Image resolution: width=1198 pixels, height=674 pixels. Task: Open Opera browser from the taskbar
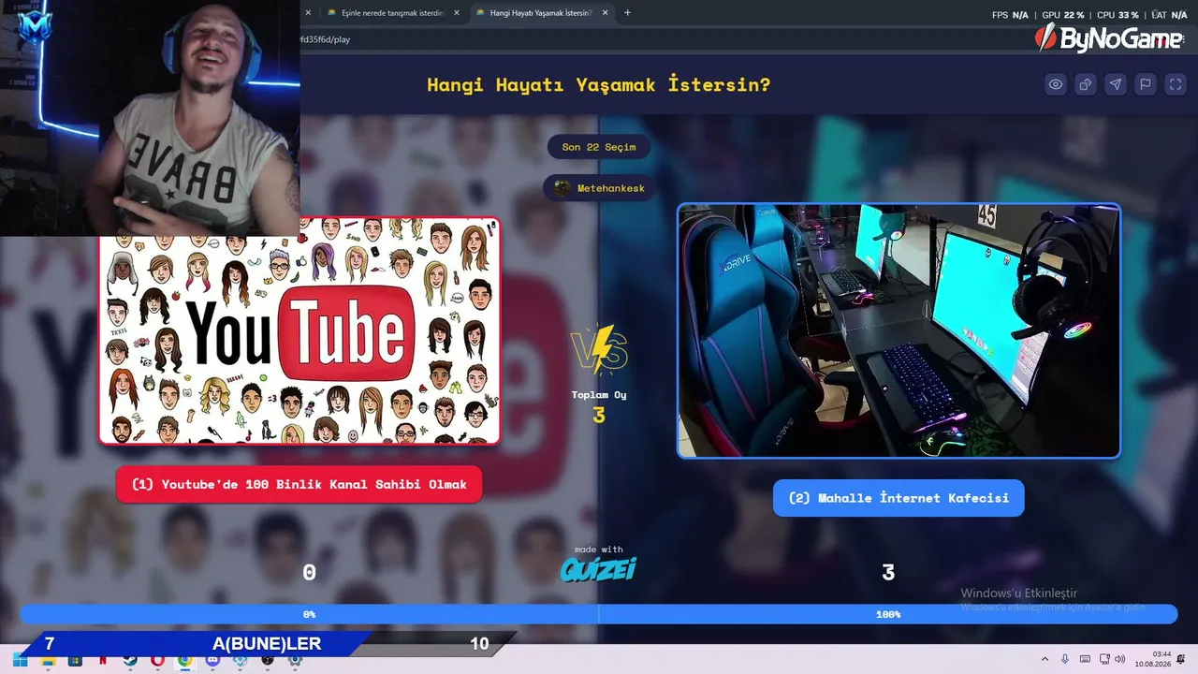(157, 660)
